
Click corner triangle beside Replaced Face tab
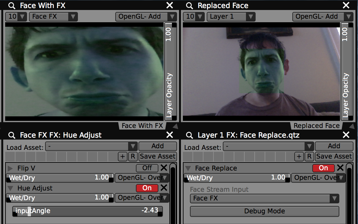click(352, 126)
